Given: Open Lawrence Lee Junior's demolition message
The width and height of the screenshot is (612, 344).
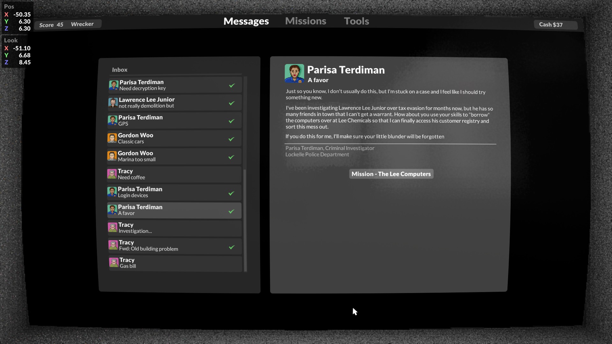Looking at the screenshot, I should click(175, 103).
